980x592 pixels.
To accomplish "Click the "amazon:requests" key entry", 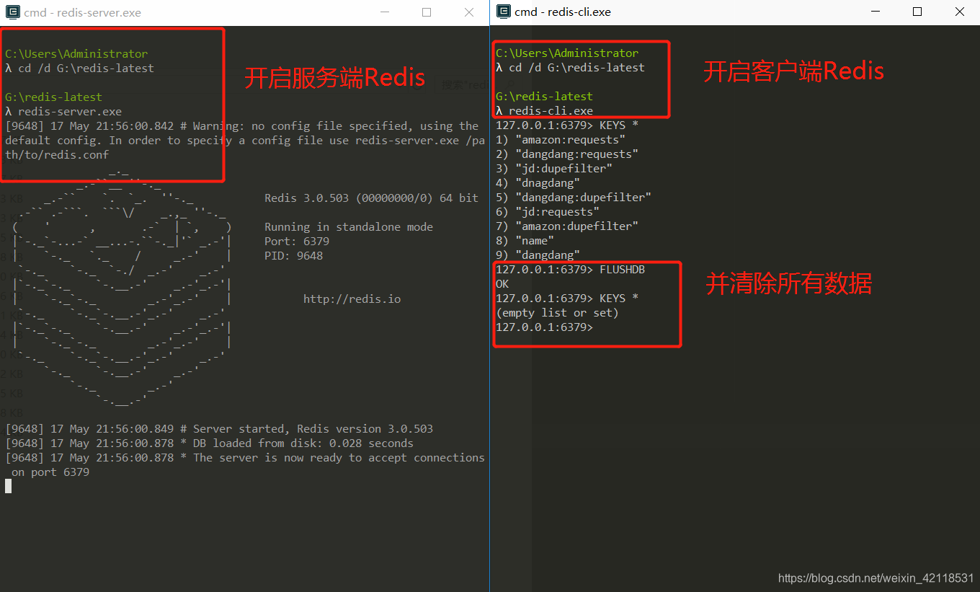I will (x=561, y=139).
